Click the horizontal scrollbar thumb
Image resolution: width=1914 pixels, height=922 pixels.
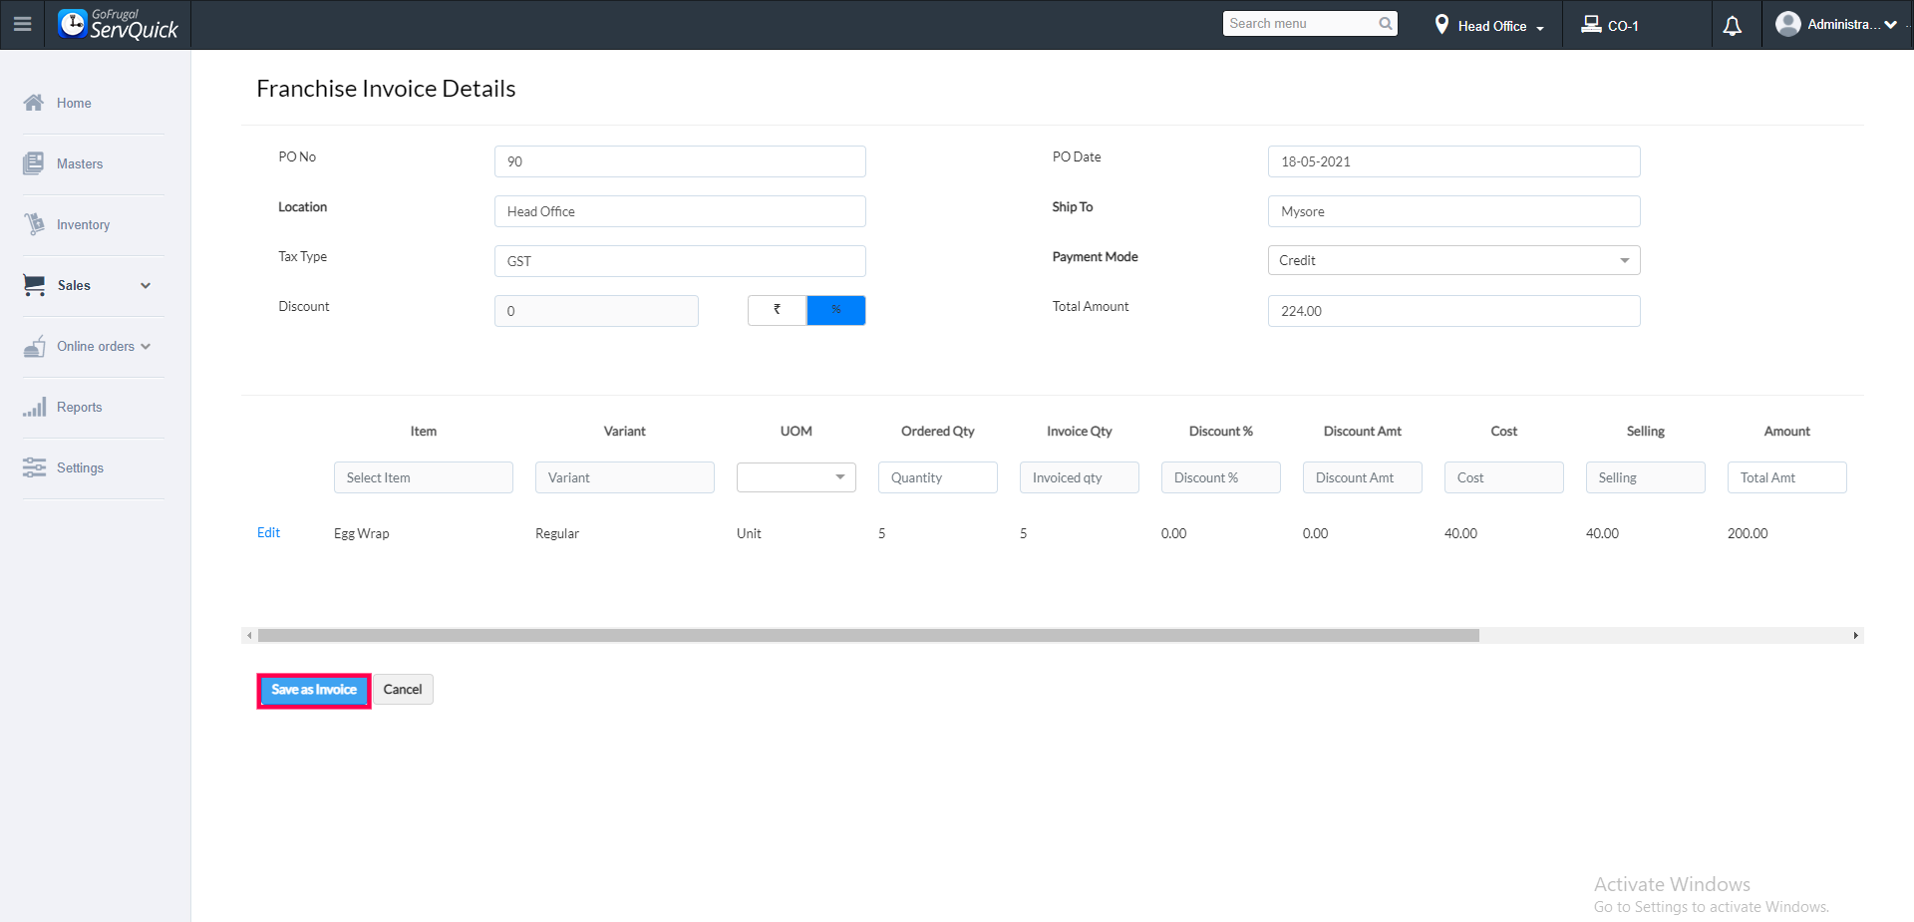pyautogui.click(x=868, y=635)
